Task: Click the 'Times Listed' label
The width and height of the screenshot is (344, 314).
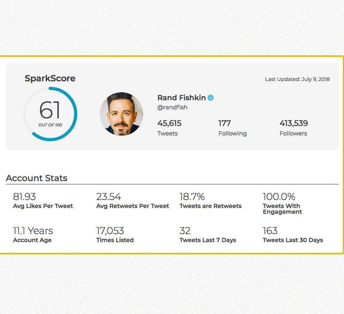Action: [x=115, y=240]
